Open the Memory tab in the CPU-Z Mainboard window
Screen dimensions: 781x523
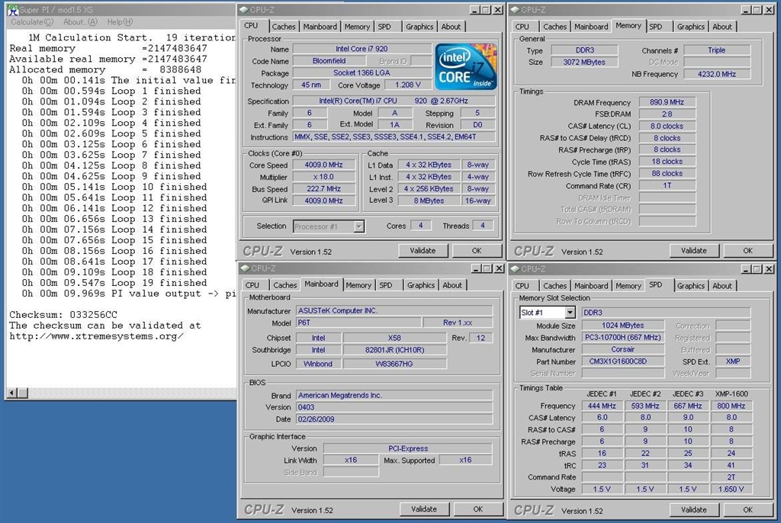(358, 285)
